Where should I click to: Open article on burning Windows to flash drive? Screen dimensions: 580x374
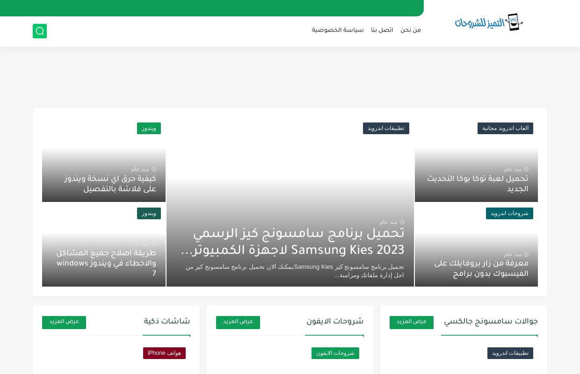(x=110, y=184)
